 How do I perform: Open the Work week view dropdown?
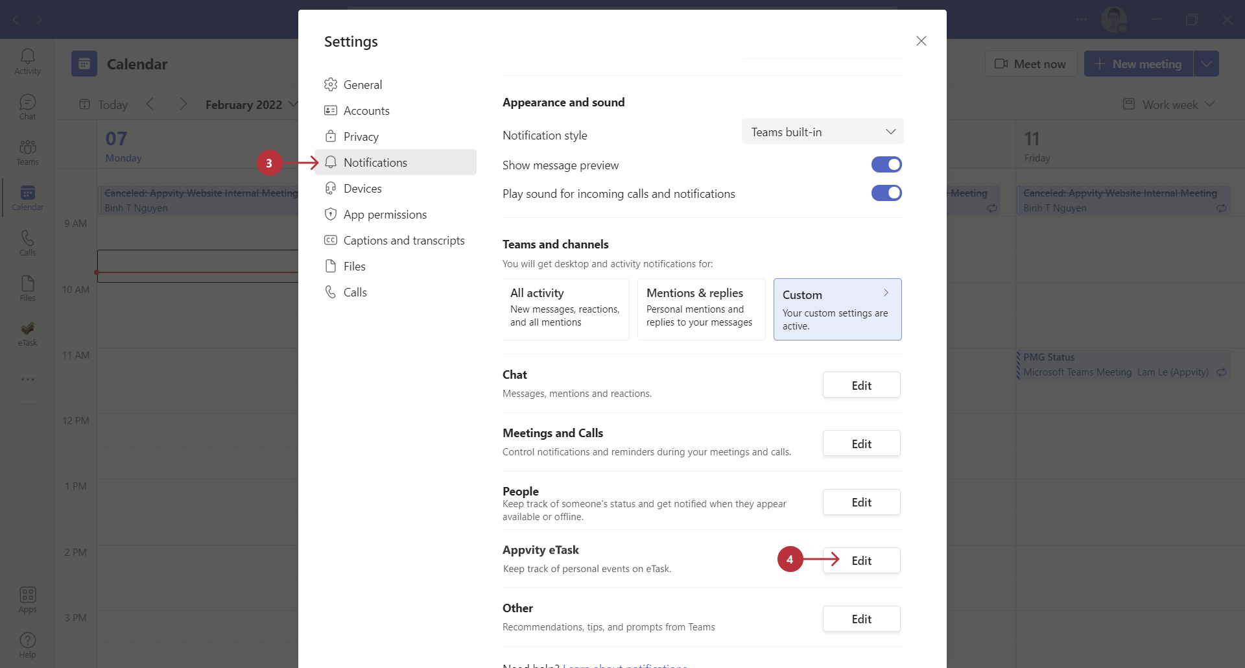point(1169,104)
